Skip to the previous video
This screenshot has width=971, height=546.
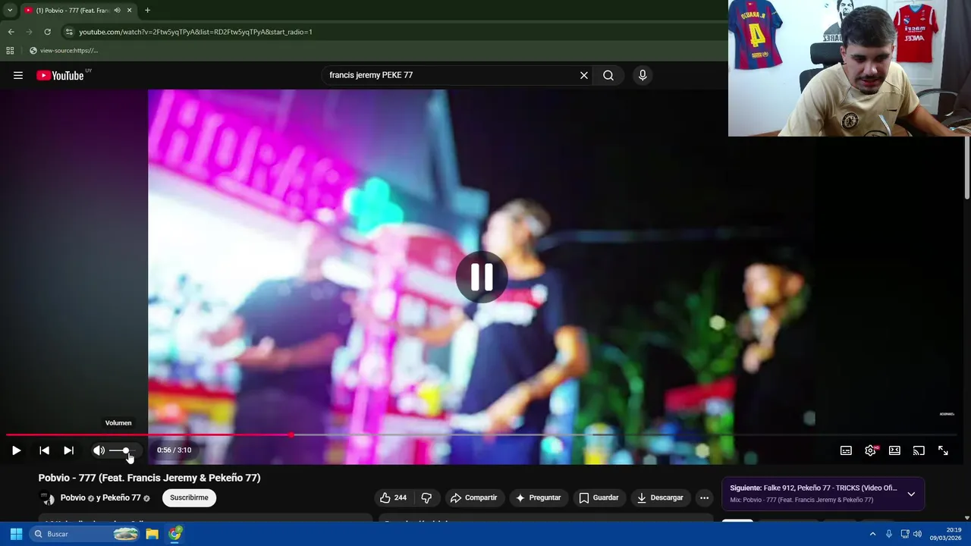point(44,450)
